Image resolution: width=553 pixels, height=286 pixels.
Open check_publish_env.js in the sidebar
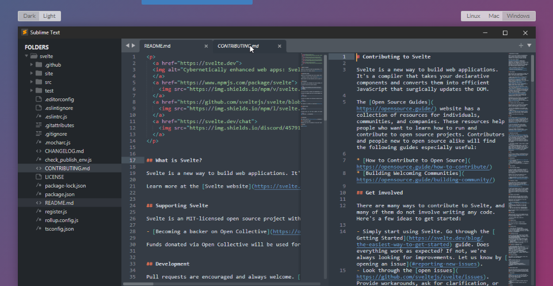[68, 160]
